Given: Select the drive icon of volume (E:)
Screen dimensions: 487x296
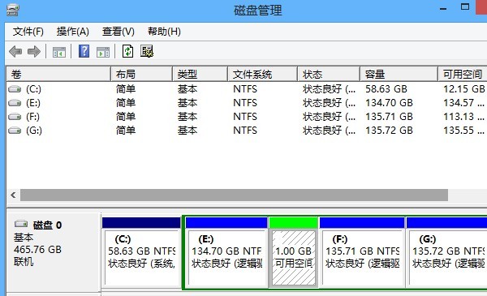Looking at the screenshot, I should (x=15, y=103).
